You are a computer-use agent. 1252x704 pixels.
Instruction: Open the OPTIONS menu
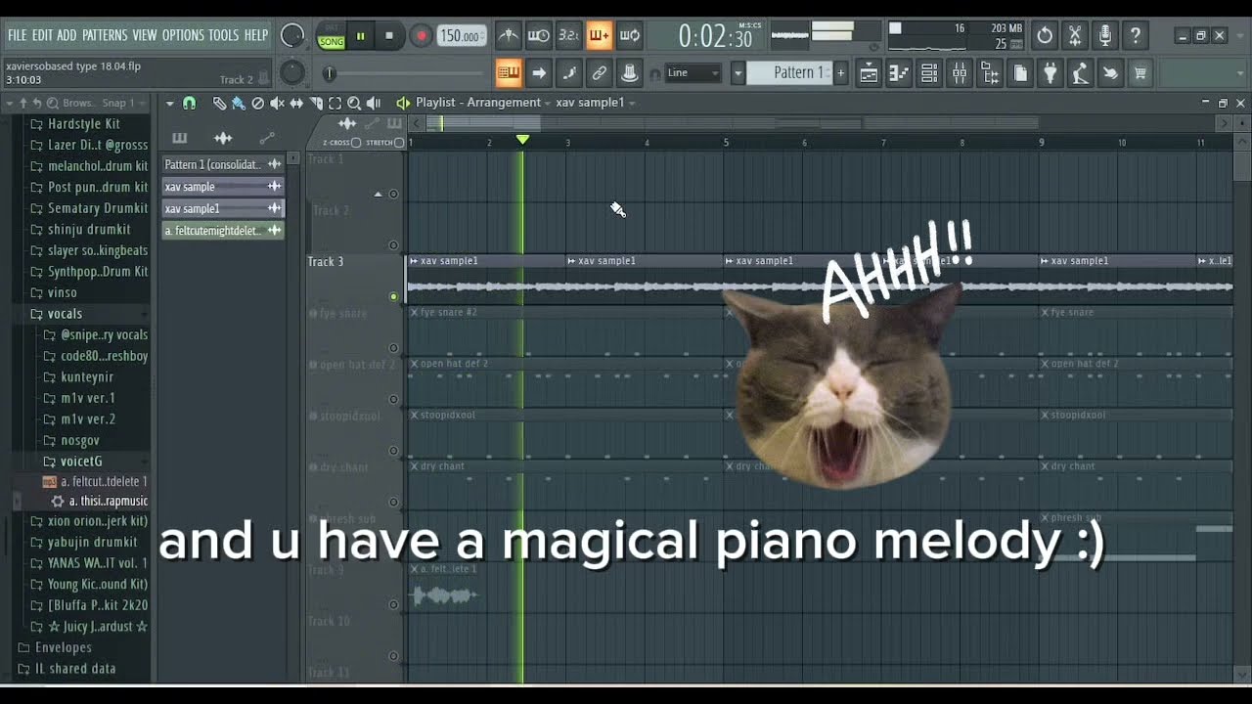click(x=183, y=35)
